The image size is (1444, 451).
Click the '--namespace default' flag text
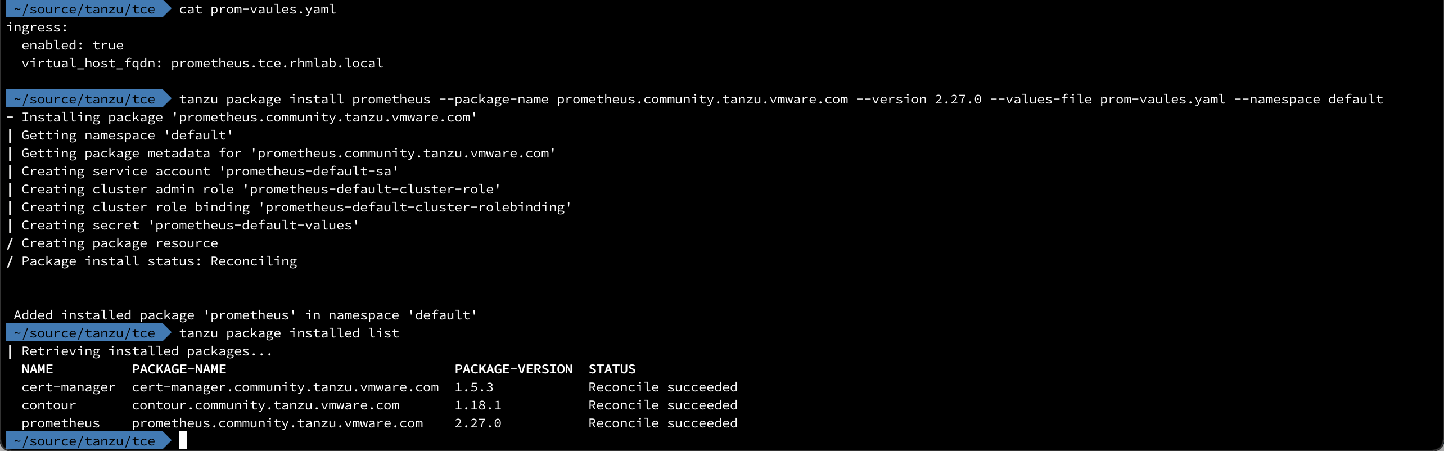pyautogui.click(x=1308, y=100)
